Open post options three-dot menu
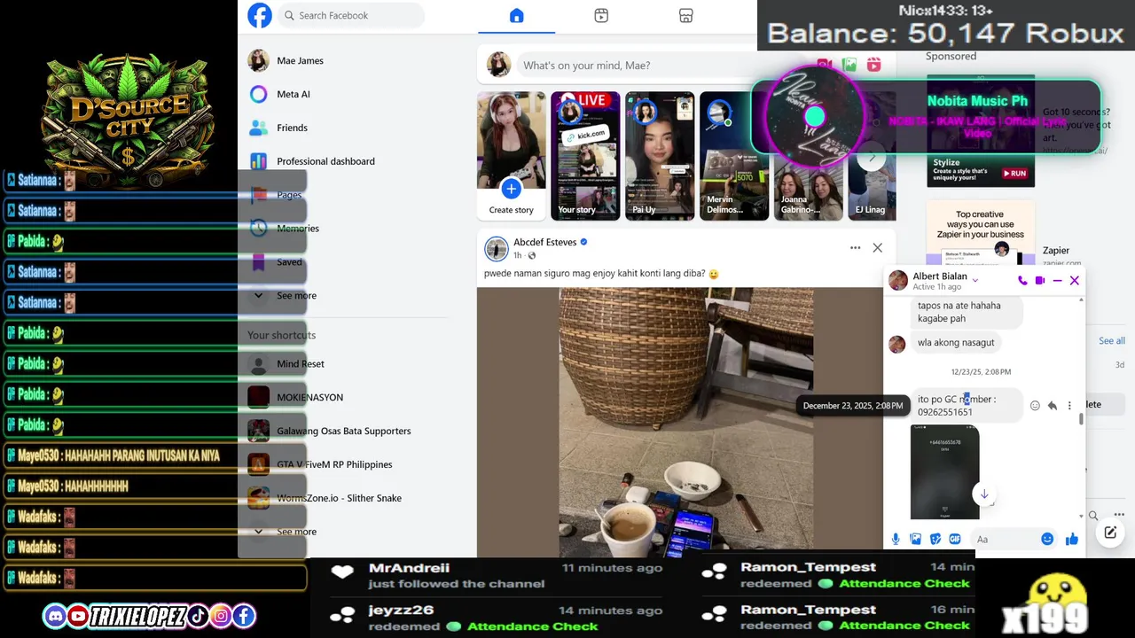 (x=855, y=248)
